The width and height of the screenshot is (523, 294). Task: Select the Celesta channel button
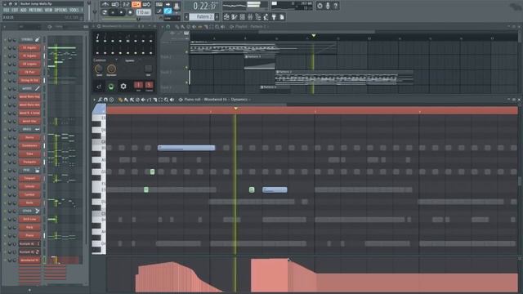(x=29, y=186)
